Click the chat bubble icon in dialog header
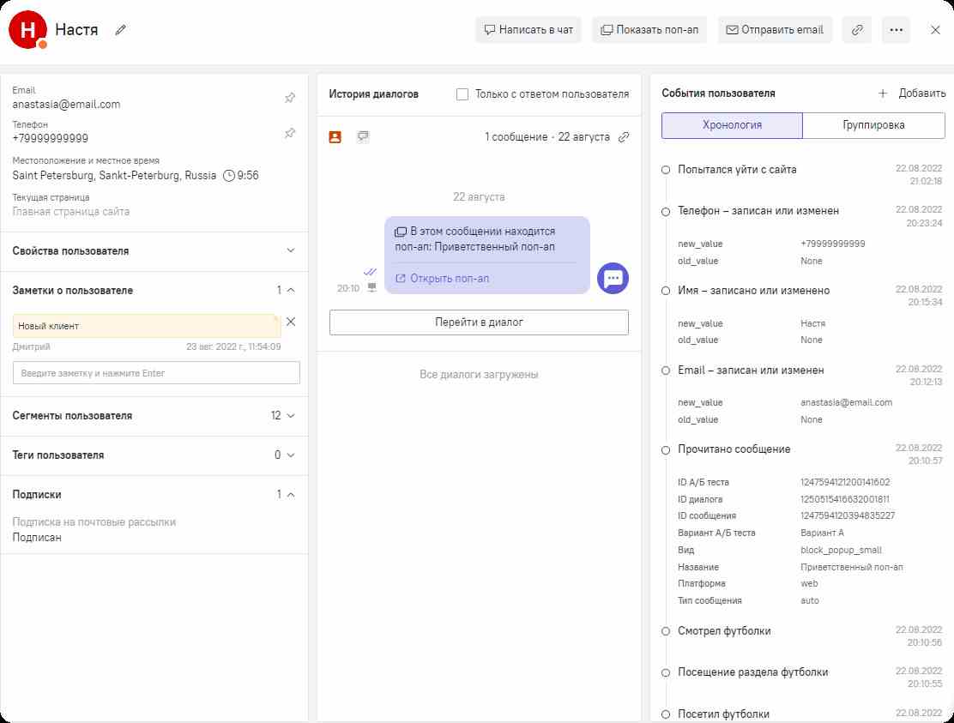This screenshot has height=723, width=954. [363, 136]
